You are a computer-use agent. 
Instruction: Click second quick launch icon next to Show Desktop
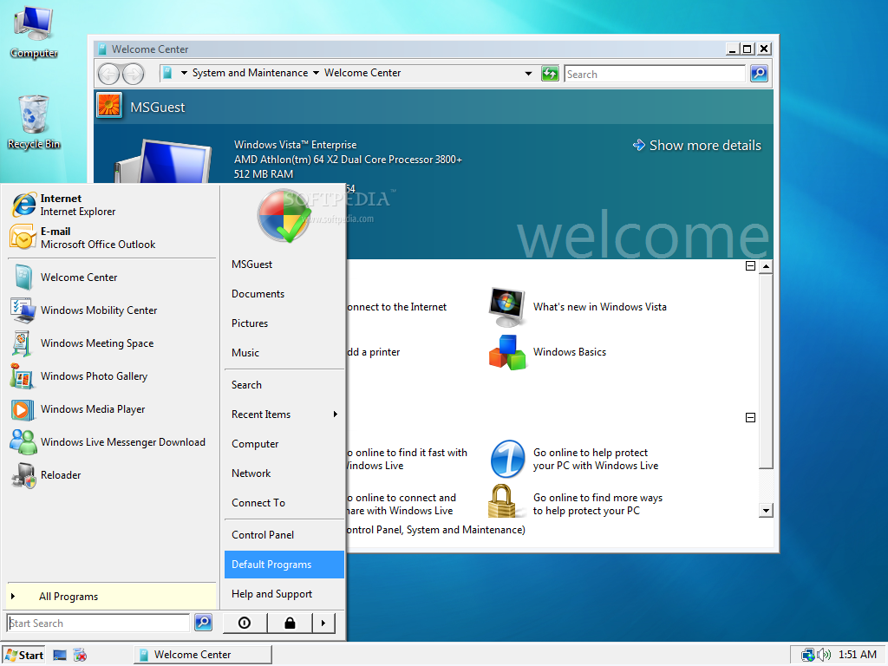81,656
